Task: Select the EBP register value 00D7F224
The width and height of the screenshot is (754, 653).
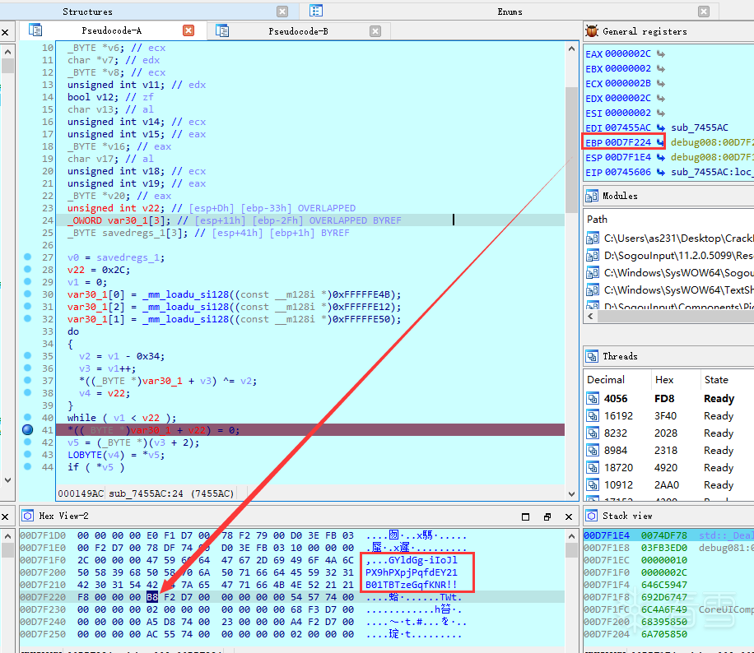Action: tap(628, 142)
